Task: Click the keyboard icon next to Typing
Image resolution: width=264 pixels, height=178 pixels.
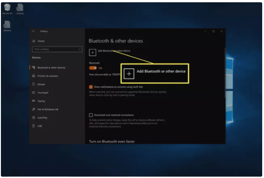Action: 34,101
